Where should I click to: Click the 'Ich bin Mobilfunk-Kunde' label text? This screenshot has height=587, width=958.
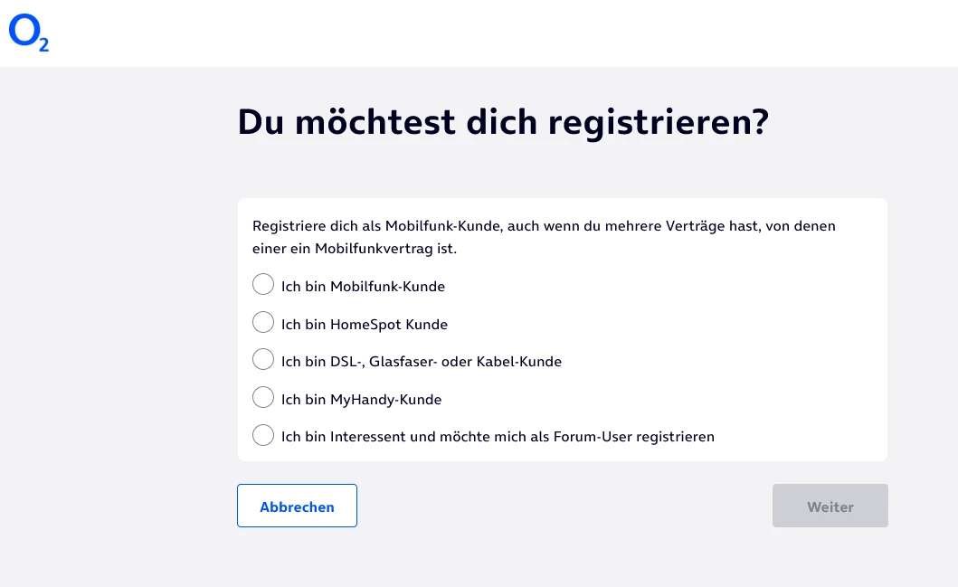tap(363, 287)
